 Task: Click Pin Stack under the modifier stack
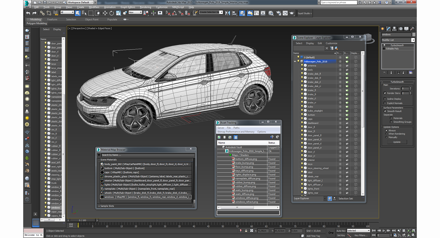384,72
